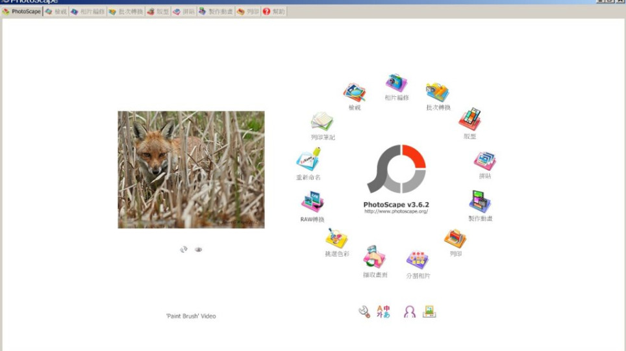
Task: Open the 檢視 (Viewer) icon in the wheel
Action: click(x=355, y=93)
